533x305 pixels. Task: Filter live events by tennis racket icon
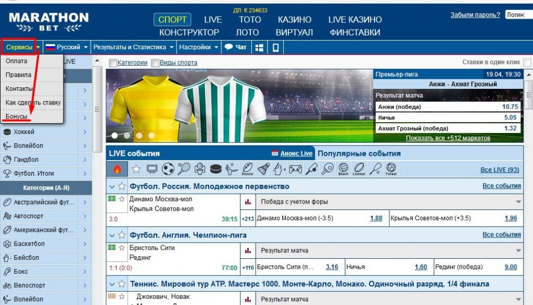184,169
